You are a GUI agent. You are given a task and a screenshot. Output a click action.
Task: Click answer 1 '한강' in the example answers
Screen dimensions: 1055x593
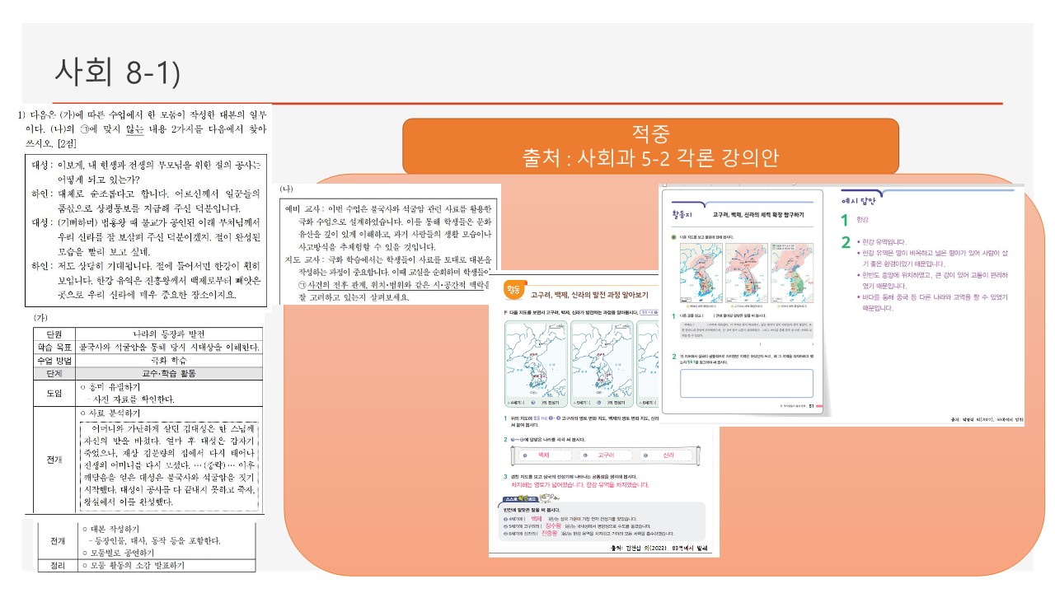(x=863, y=221)
